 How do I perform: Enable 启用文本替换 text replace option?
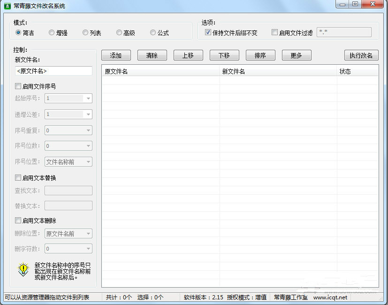click(18, 177)
